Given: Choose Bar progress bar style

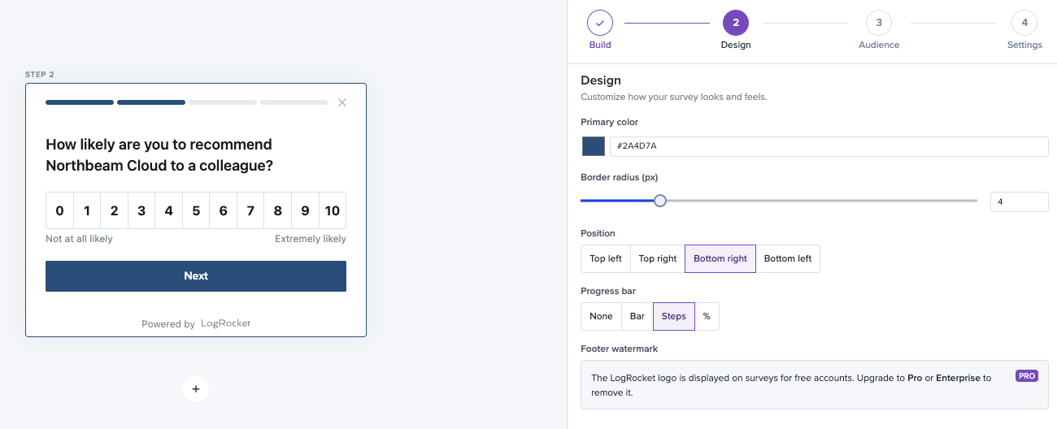Looking at the screenshot, I should coord(637,316).
